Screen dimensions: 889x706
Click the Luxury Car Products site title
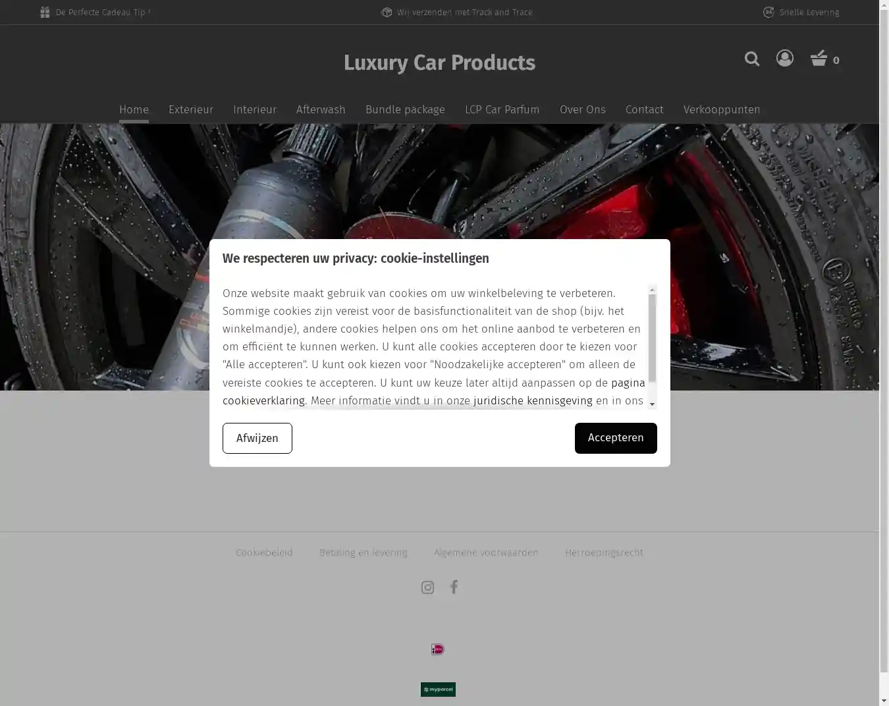click(x=439, y=63)
